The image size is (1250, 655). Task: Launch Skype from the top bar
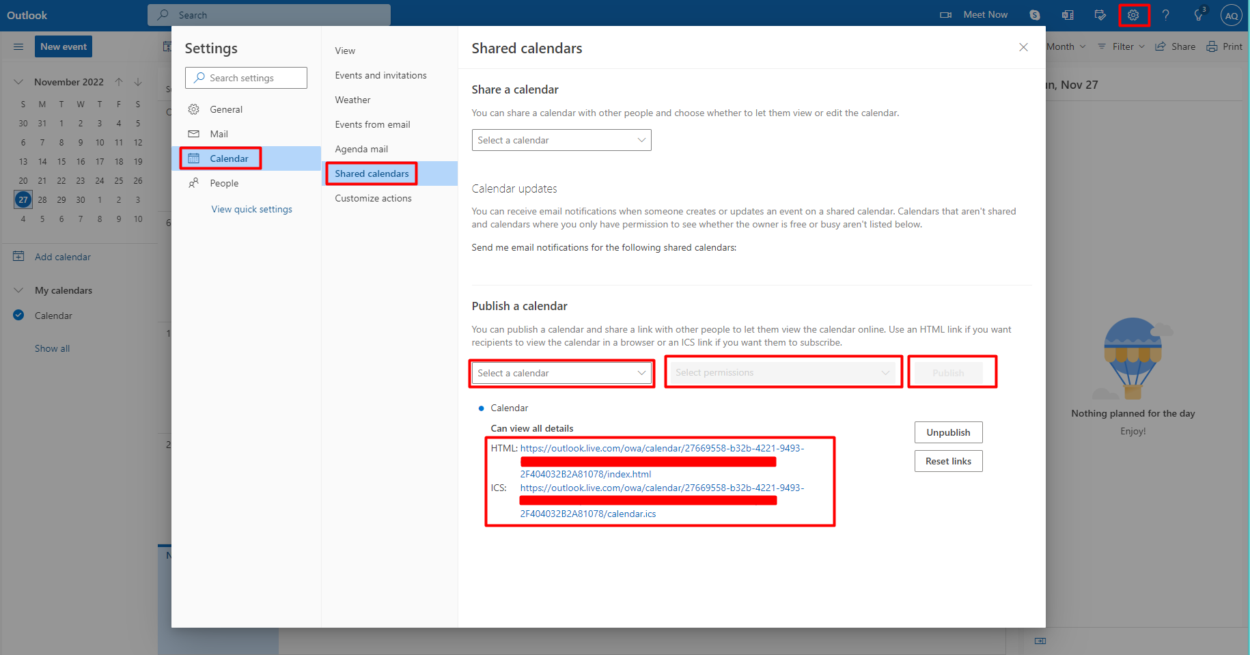1034,14
